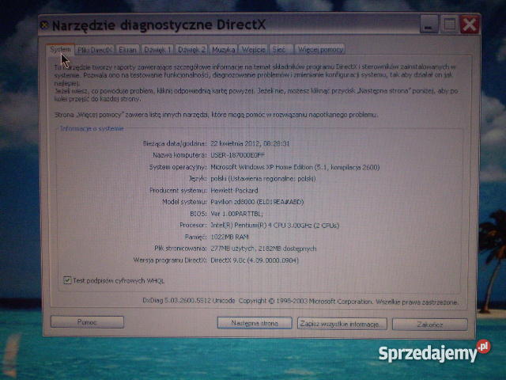This screenshot has height=380, width=506.
Task: Click the Zakończ button
Action: [x=430, y=325]
